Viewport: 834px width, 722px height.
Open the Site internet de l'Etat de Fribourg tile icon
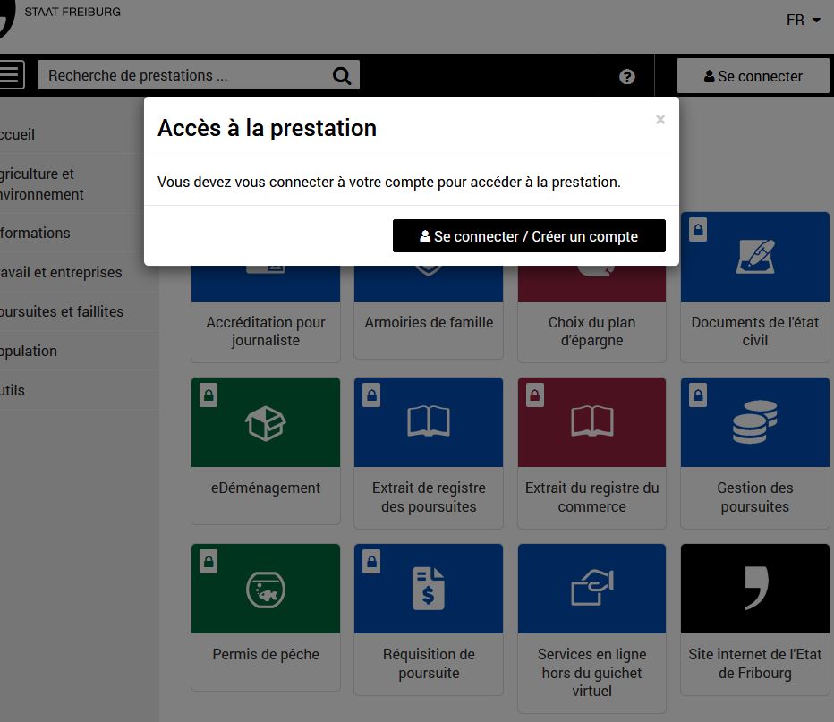click(753, 588)
